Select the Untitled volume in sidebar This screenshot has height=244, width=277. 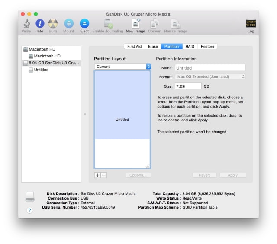point(51,70)
